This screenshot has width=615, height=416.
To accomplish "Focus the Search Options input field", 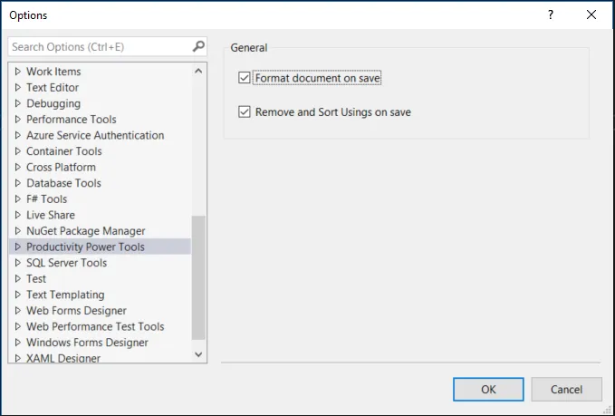I will [98, 46].
